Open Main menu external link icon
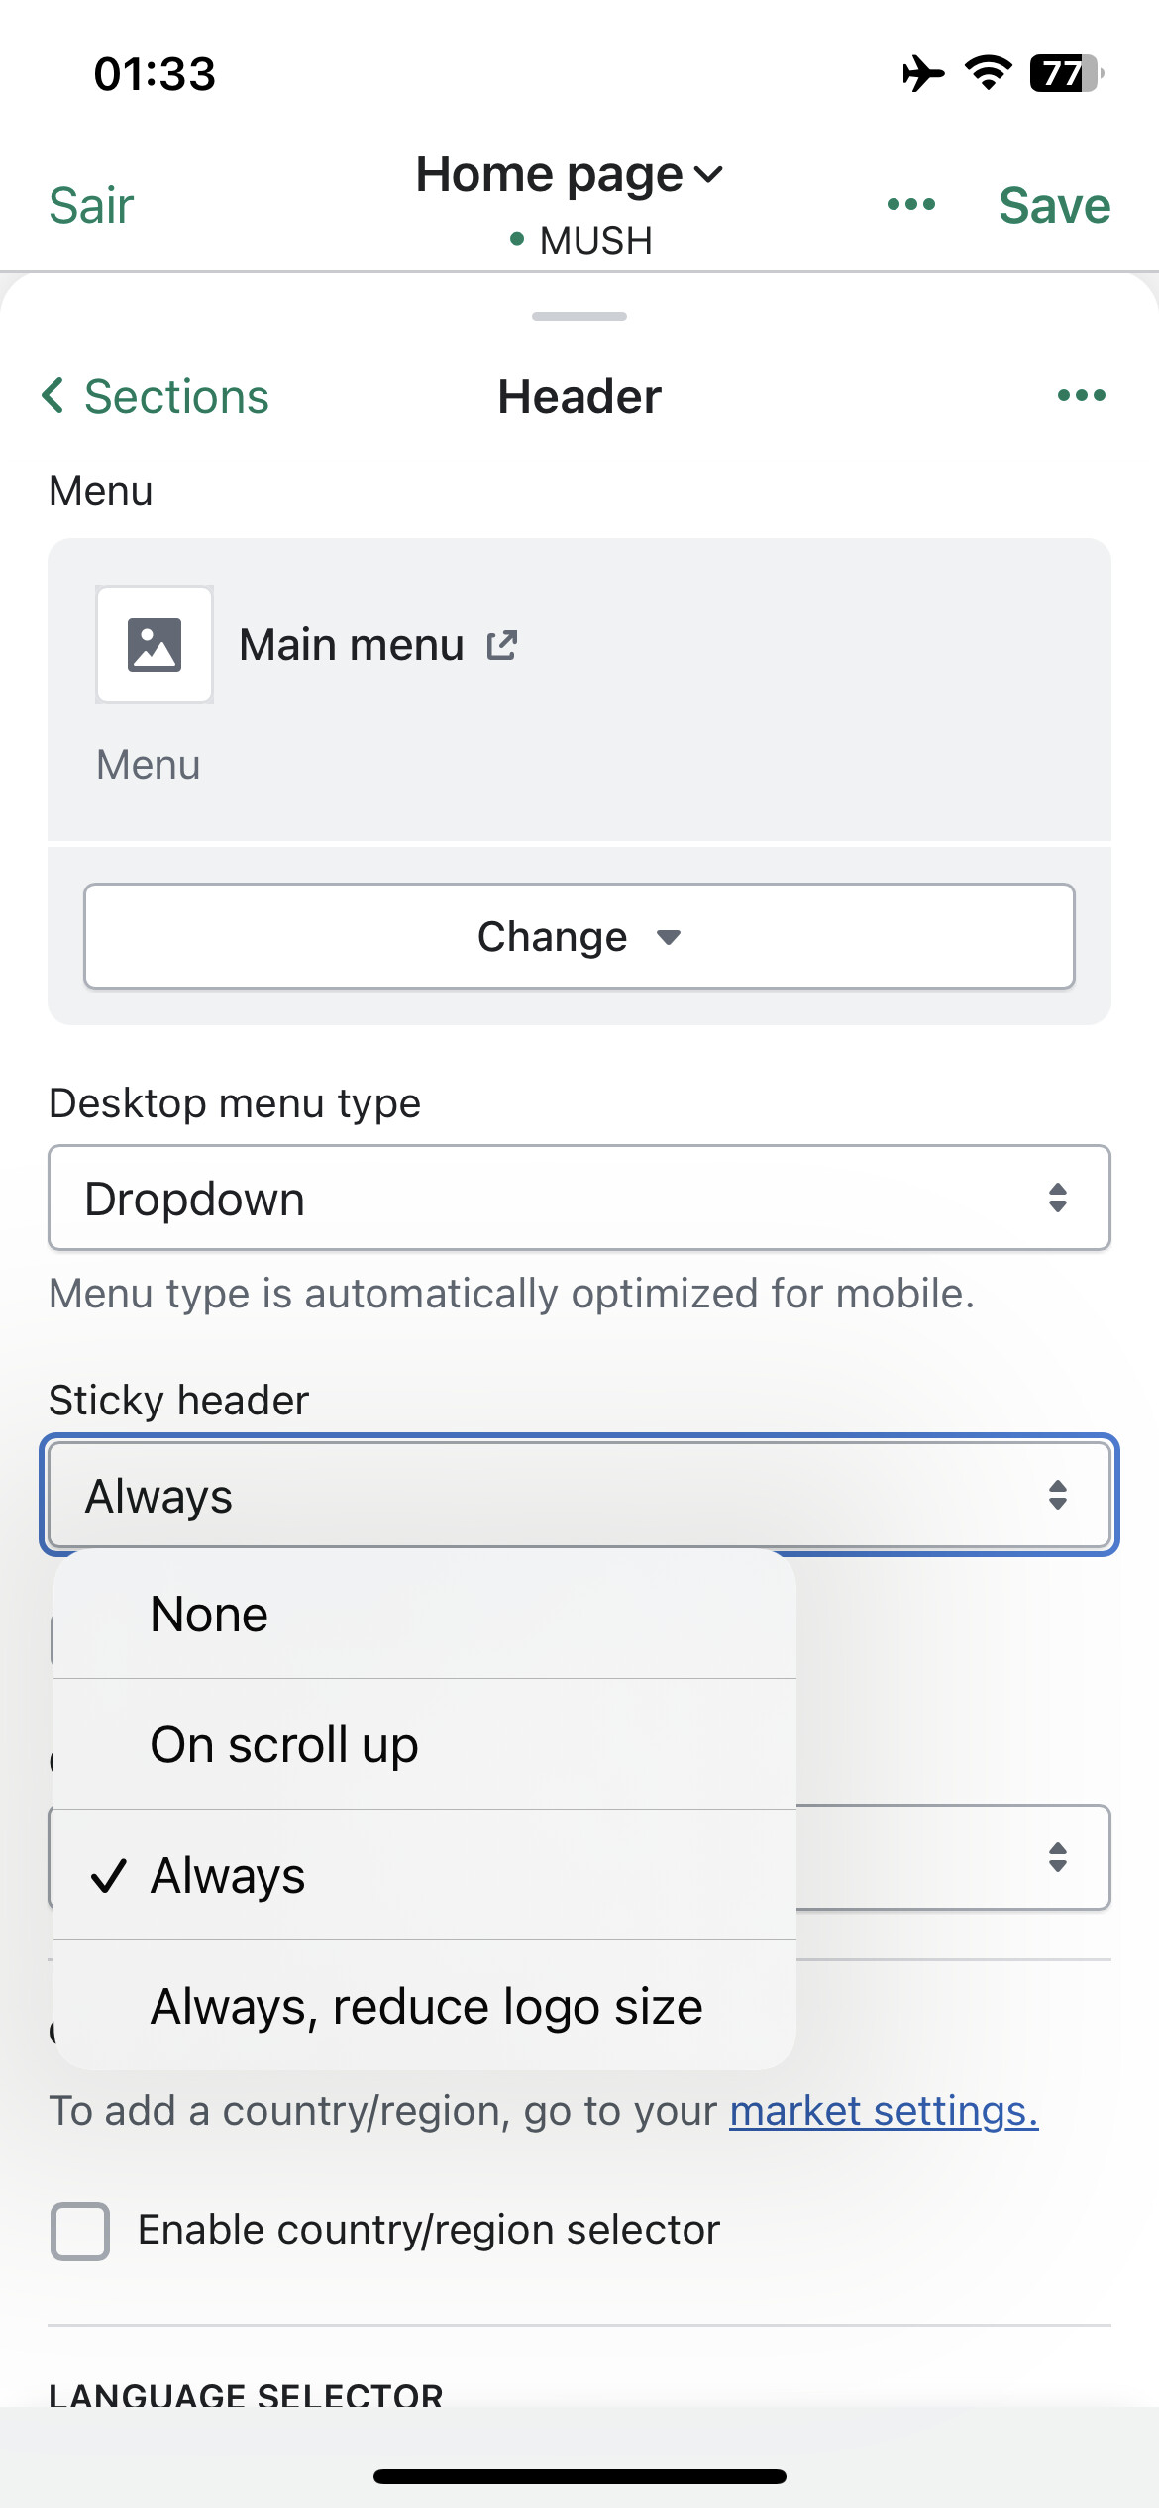 pos(502,645)
